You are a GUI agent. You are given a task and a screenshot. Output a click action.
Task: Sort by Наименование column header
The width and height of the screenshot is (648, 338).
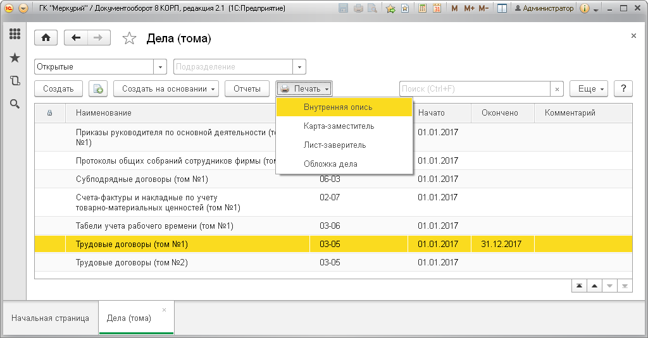pyautogui.click(x=187, y=113)
